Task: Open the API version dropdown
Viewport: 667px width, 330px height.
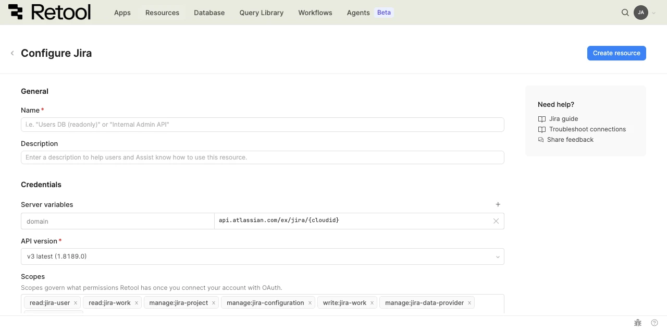Action: tap(263, 256)
